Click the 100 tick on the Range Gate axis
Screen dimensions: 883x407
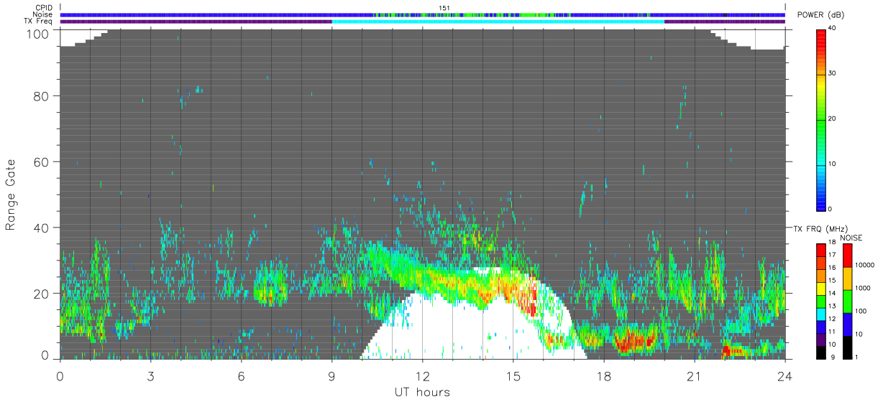point(39,33)
